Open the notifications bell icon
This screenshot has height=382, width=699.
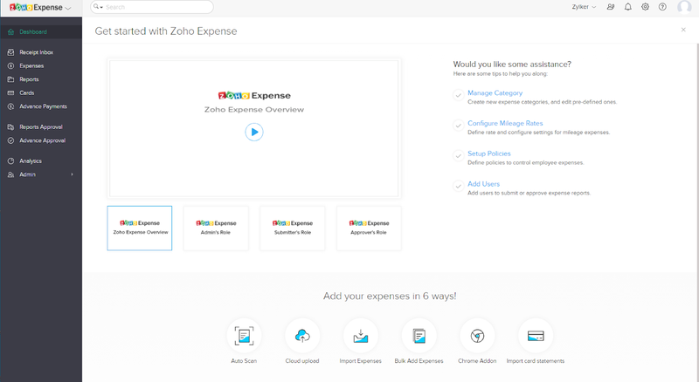click(x=627, y=7)
